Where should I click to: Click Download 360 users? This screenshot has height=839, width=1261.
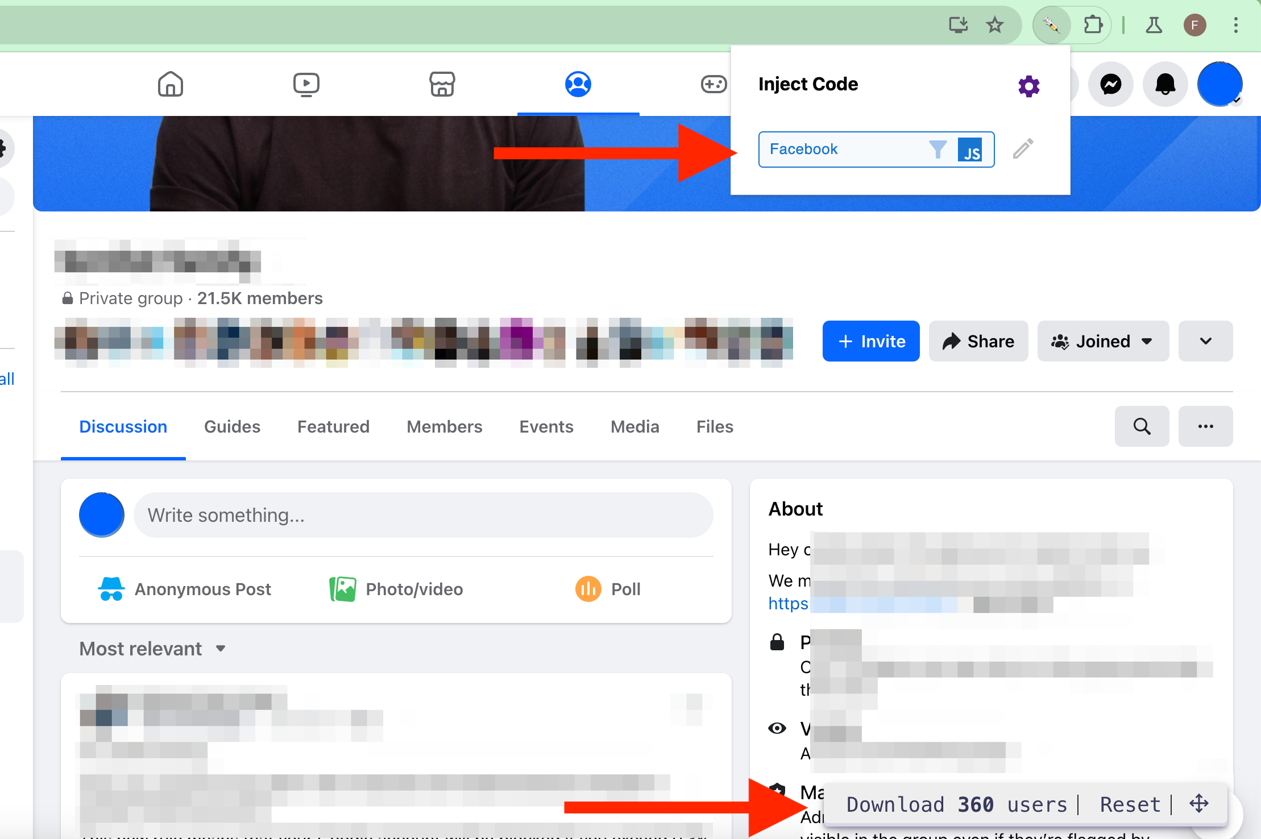pos(956,805)
